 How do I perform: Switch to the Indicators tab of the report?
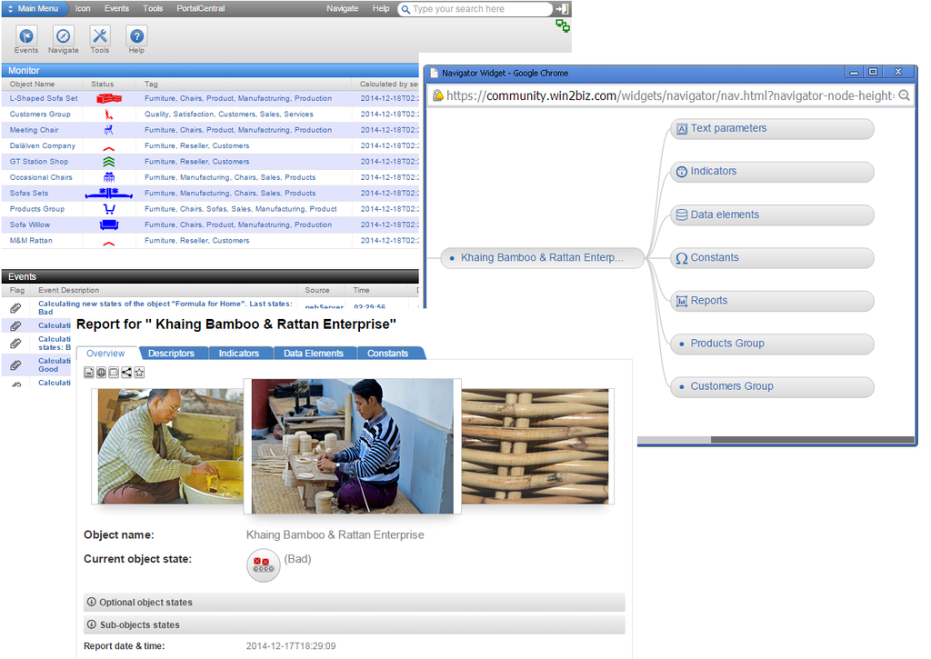click(x=240, y=353)
